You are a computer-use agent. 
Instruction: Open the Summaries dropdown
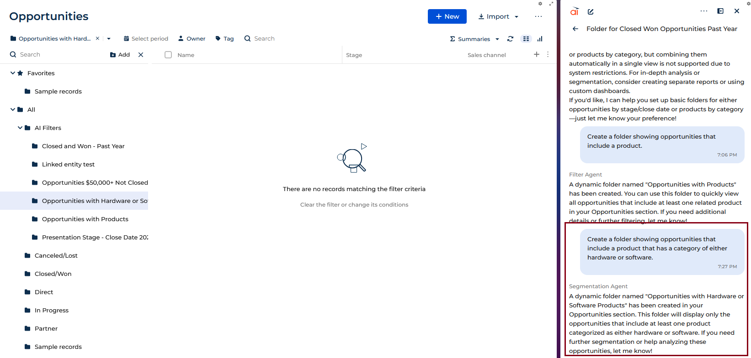tap(474, 39)
